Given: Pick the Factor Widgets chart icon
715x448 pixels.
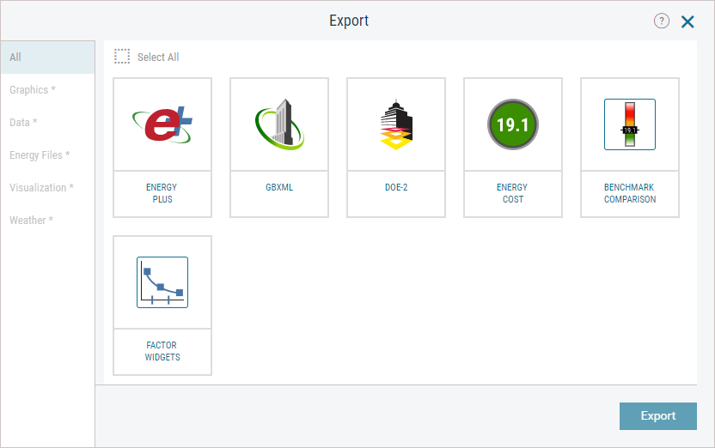Looking at the screenshot, I should pos(162,282).
